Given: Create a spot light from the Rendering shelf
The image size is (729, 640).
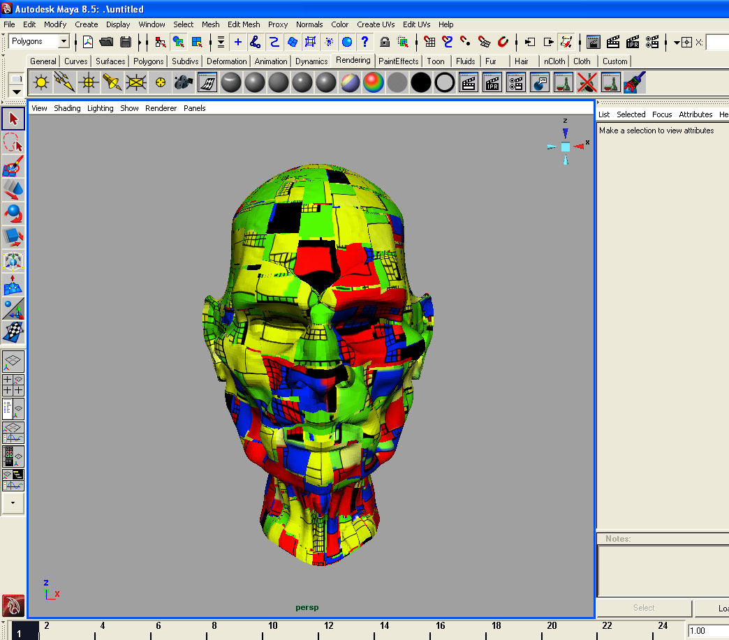Looking at the screenshot, I should 113,82.
